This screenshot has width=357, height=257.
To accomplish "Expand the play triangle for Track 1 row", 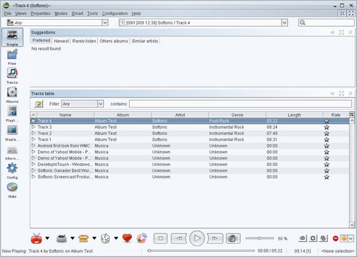I will pyautogui.click(x=34, y=139).
